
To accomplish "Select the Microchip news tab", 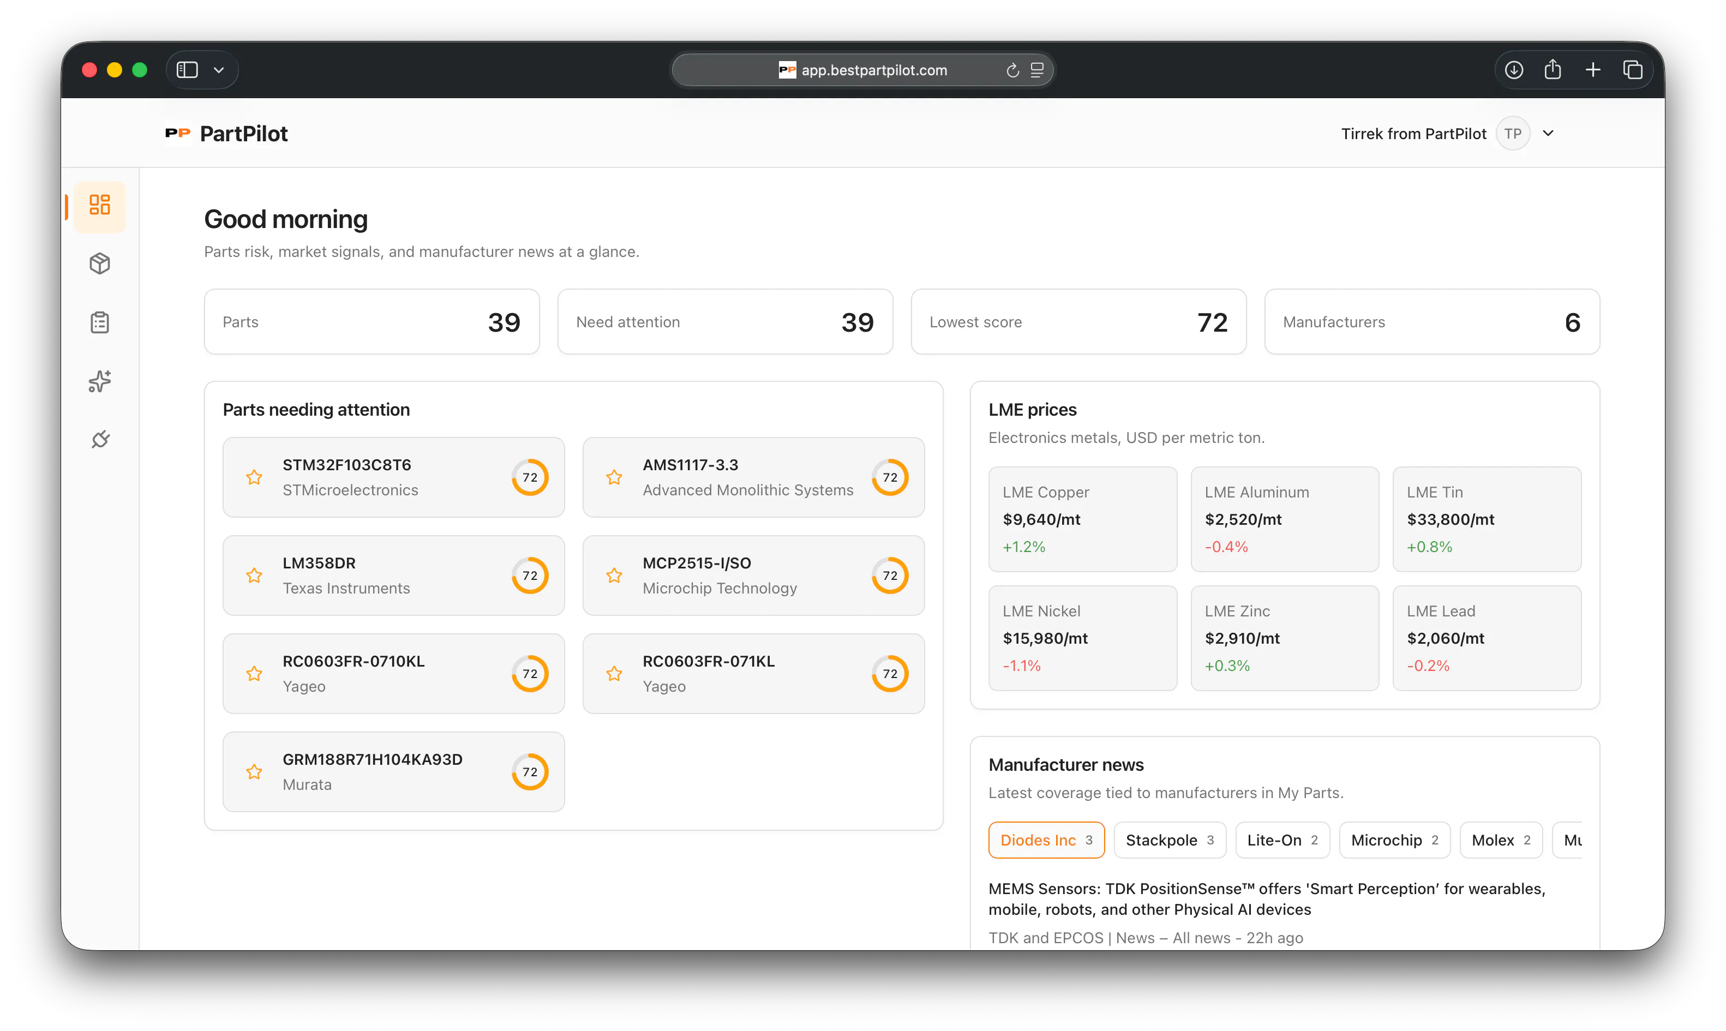I will (x=1394, y=840).
